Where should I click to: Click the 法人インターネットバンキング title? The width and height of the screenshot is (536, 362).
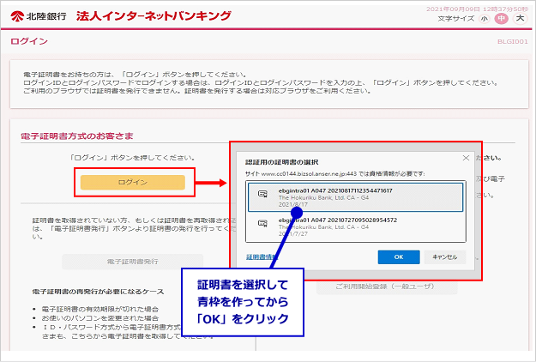point(154,16)
